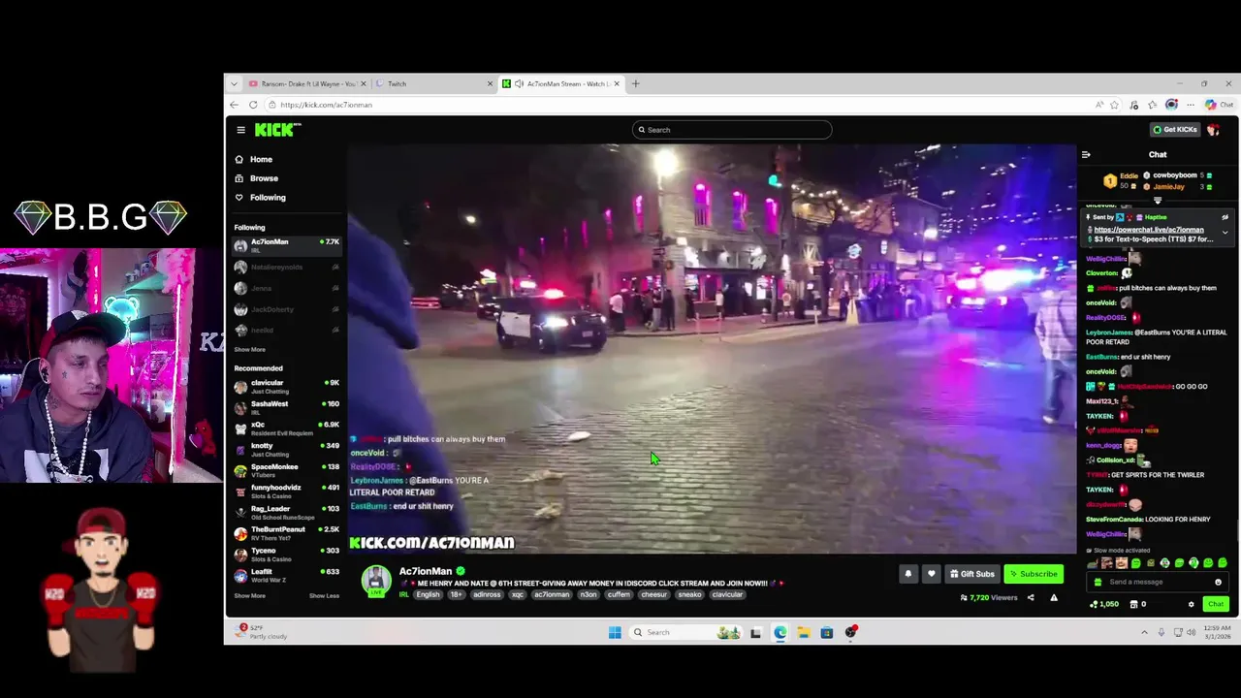Open clavicular recommended channel
The image size is (1241, 698).
(x=286, y=387)
